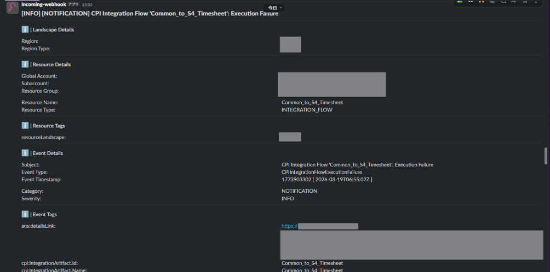Click the 'Global Account:' label
550x272 pixels.
39,76
